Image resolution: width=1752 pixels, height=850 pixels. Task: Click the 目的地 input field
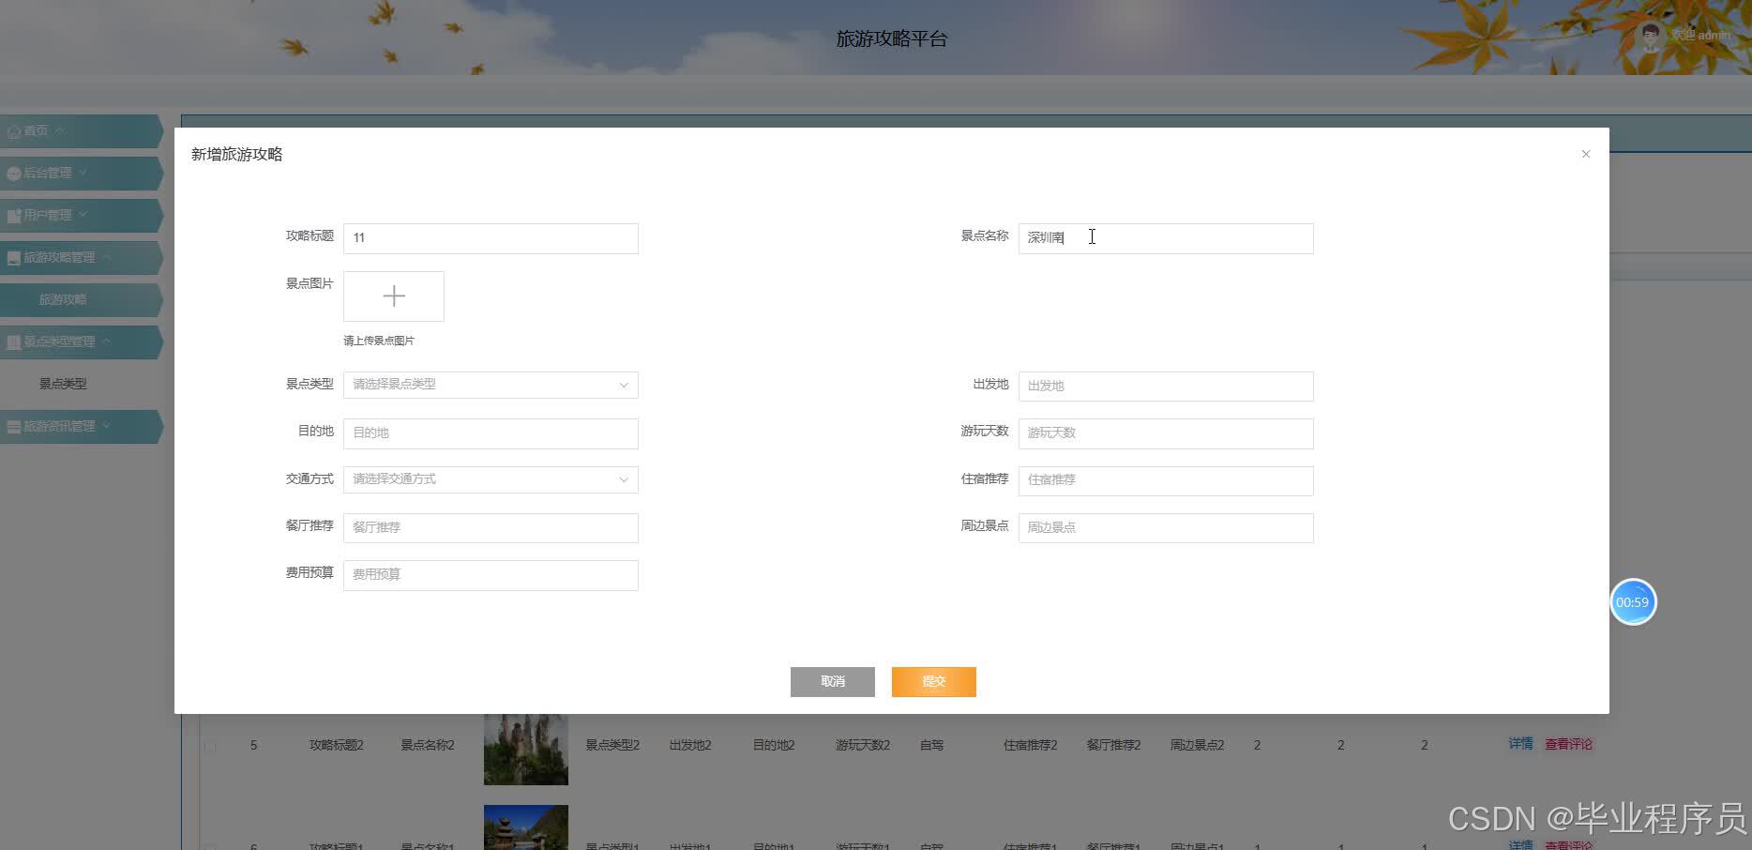click(491, 433)
